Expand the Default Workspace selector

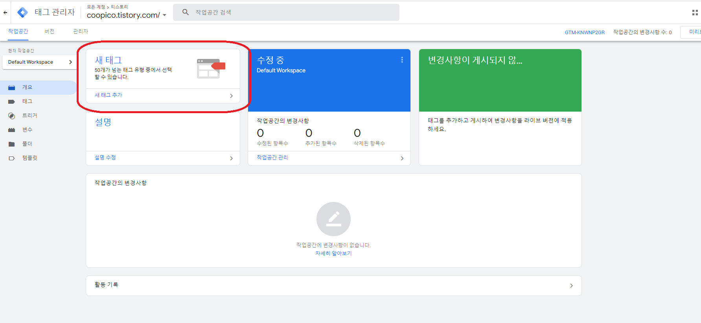pos(40,62)
